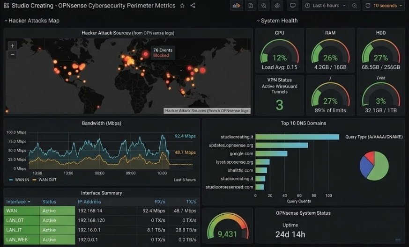
Task: Click the share dashboard icon
Action: click(x=193, y=6)
